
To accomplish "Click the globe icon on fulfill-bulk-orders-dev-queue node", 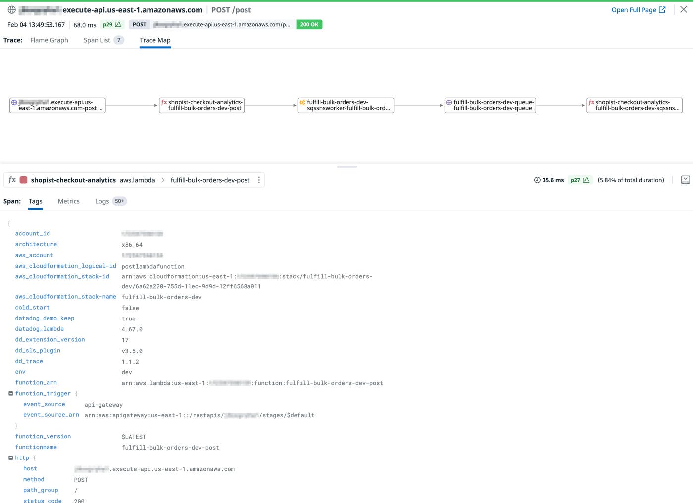I will click(448, 103).
